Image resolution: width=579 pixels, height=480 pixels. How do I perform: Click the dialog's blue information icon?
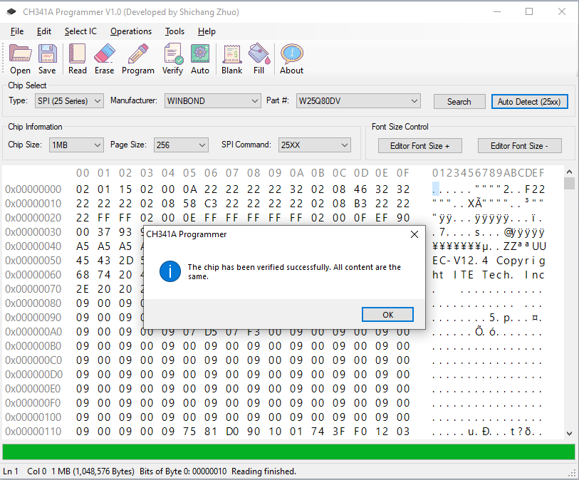pos(170,271)
